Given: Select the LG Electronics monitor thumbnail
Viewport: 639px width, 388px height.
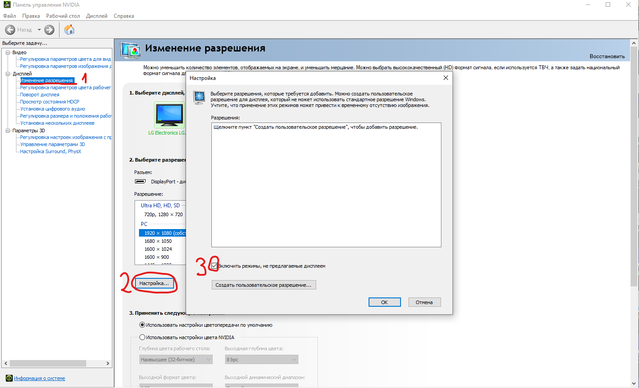Looking at the screenshot, I should tap(169, 115).
